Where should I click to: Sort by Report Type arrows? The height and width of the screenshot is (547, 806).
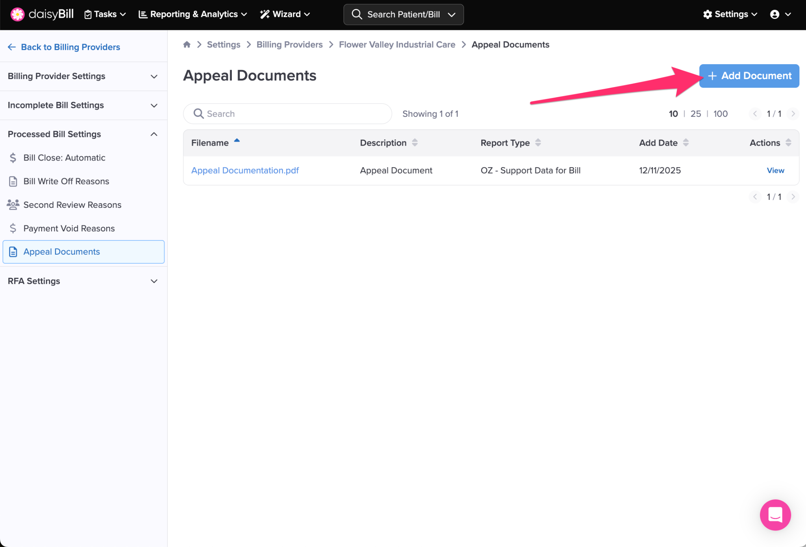(x=538, y=142)
